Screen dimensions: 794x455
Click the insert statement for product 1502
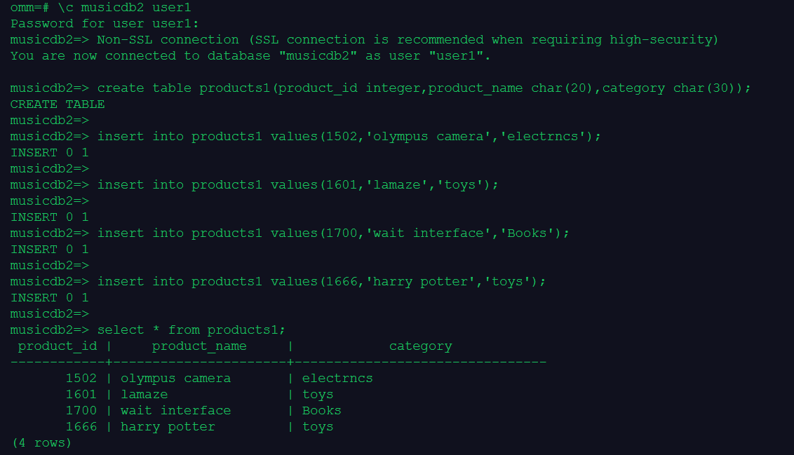click(349, 136)
